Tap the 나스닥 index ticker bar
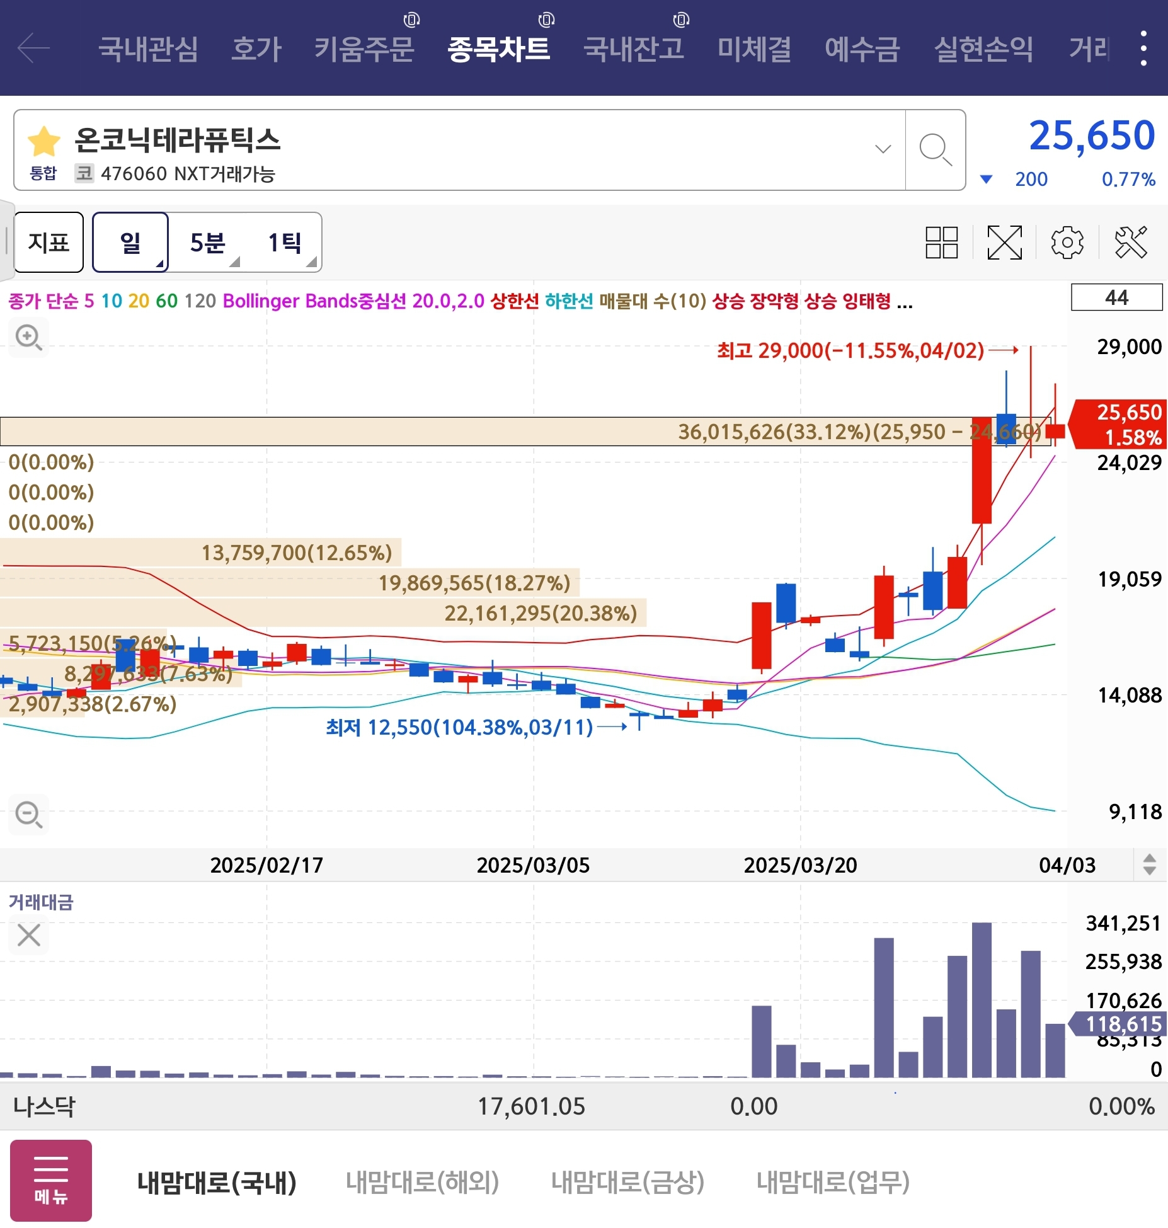 coord(584,1106)
